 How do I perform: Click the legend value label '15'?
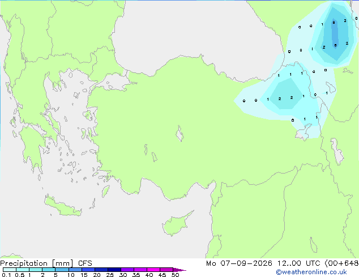pos(84,275)
